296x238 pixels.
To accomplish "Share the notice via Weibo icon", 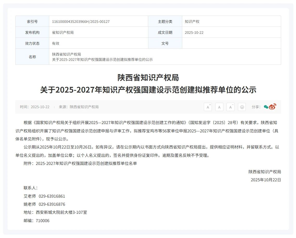I will tap(272, 107).
